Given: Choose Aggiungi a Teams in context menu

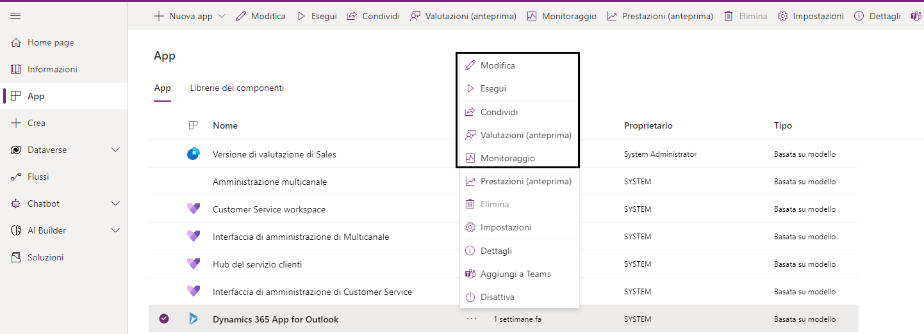Looking at the screenshot, I should coord(520,274).
